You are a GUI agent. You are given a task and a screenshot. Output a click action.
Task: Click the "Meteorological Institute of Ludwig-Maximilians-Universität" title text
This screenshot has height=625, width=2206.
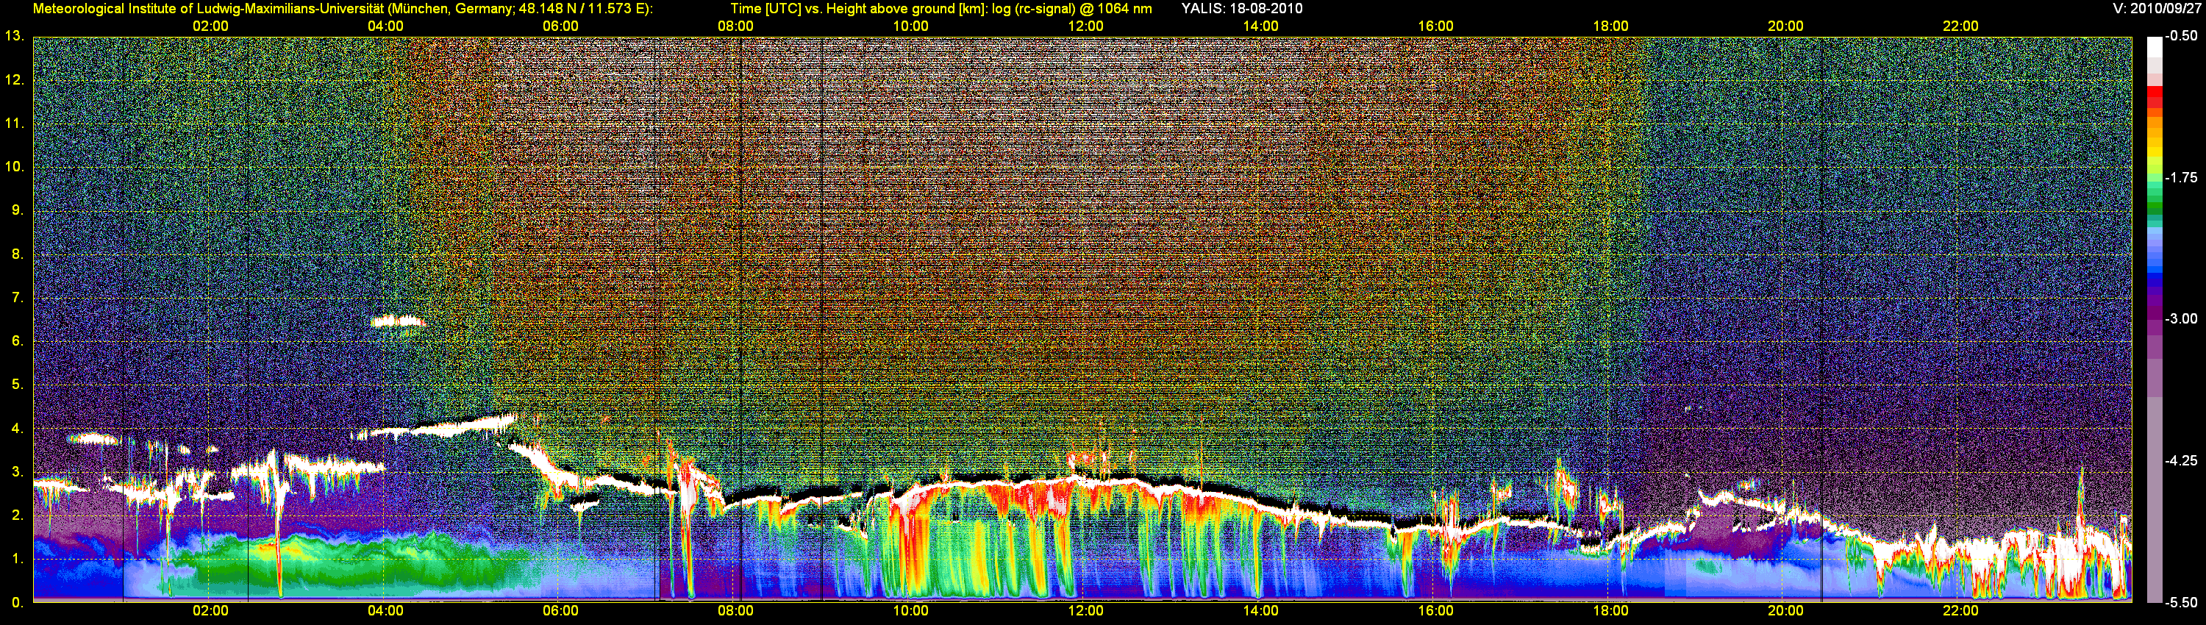[x=208, y=9]
